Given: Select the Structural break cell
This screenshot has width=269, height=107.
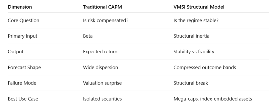Looking at the screenshot, I should point(191,83).
